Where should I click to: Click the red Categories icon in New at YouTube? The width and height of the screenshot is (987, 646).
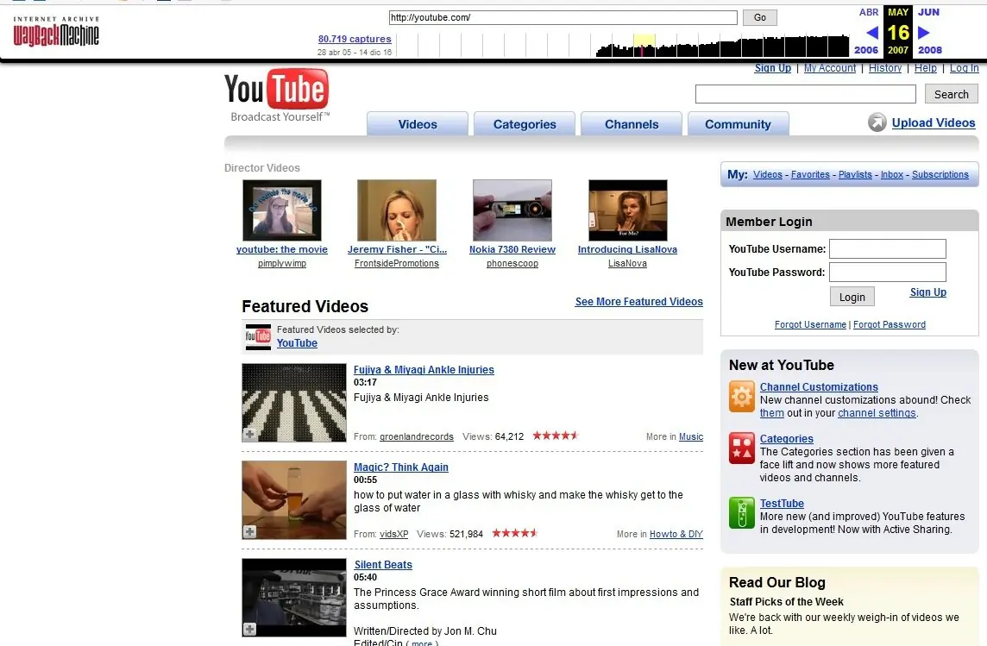(x=741, y=448)
